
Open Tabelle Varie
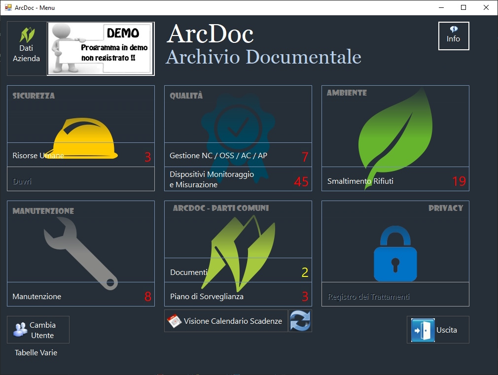click(36, 353)
